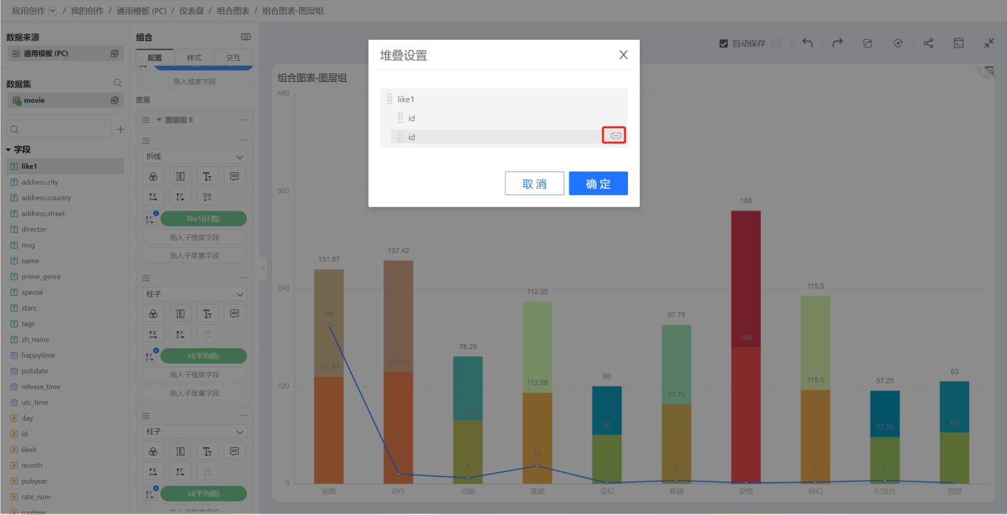This screenshot has width=1007, height=515.
Task: Click the redo arrow in the top toolbar
Action: pyautogui.click(x=837, y=43)
